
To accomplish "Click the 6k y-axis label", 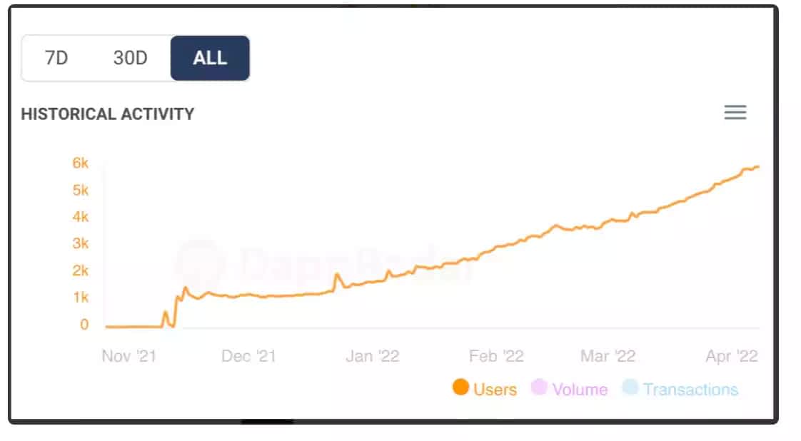I will tap(80, 163).
